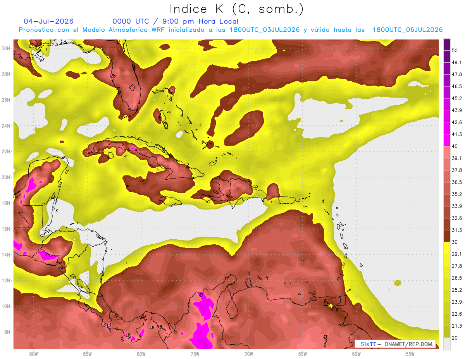Click the '45.2' colorbar label
The height and width of the screenshot is (359, 465).
457,98
